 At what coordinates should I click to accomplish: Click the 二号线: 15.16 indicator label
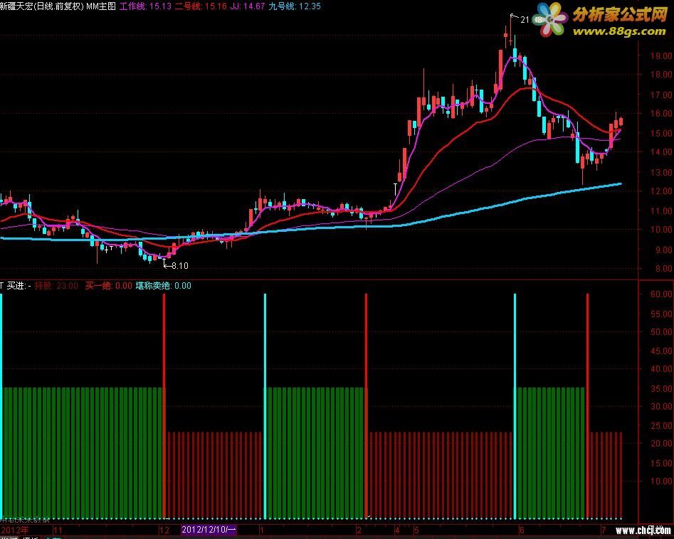click(200, 6)
